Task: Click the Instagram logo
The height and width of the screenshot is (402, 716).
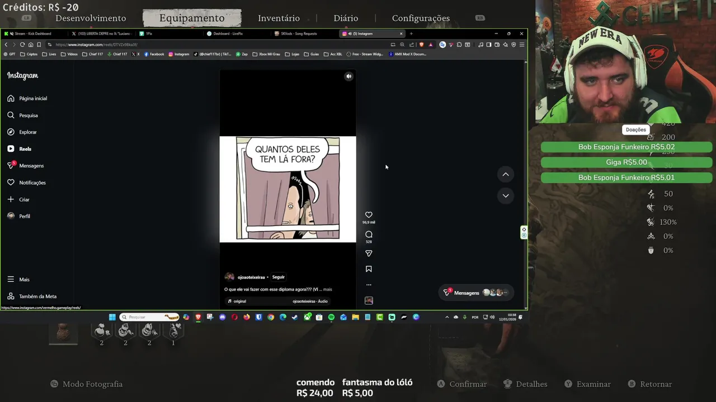Action: pos(22,75)
